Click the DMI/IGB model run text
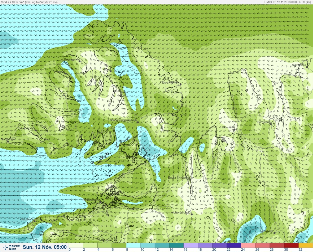Screen dimensions: 313x252 point(288,2)
